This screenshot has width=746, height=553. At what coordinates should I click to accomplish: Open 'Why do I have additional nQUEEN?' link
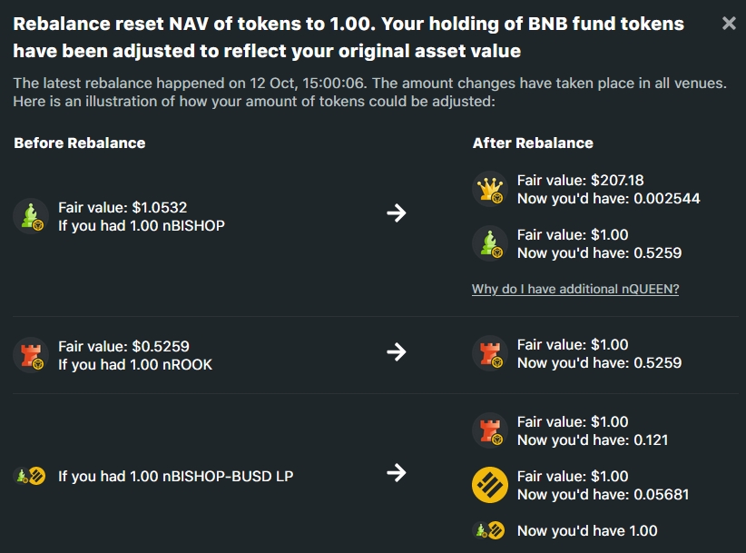(x=575, y=289)
